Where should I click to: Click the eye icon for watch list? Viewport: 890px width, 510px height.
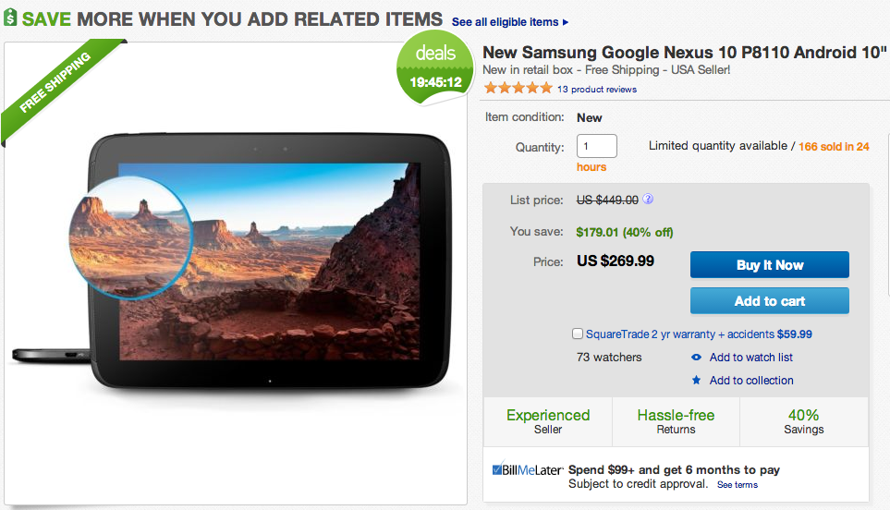[x=696, y=358]
